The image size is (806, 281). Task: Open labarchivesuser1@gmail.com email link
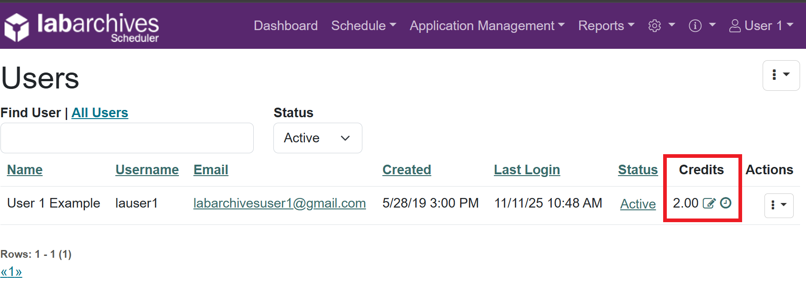(x=279, y=203)
